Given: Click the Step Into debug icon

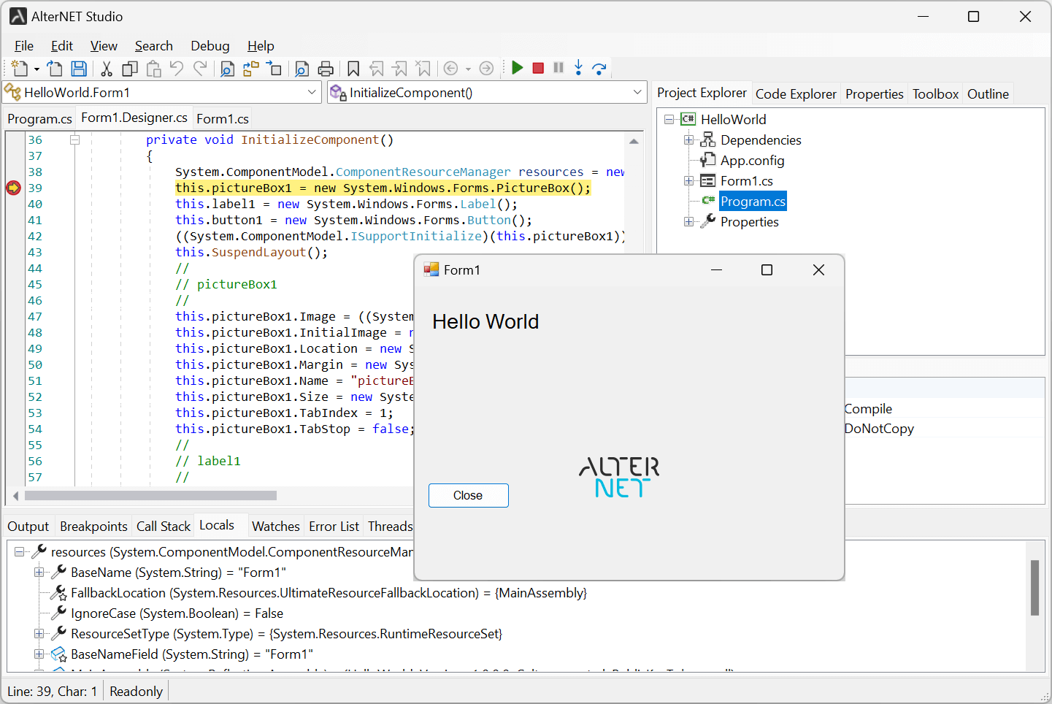Looking at the screenshot, I should tap(578, 68).
